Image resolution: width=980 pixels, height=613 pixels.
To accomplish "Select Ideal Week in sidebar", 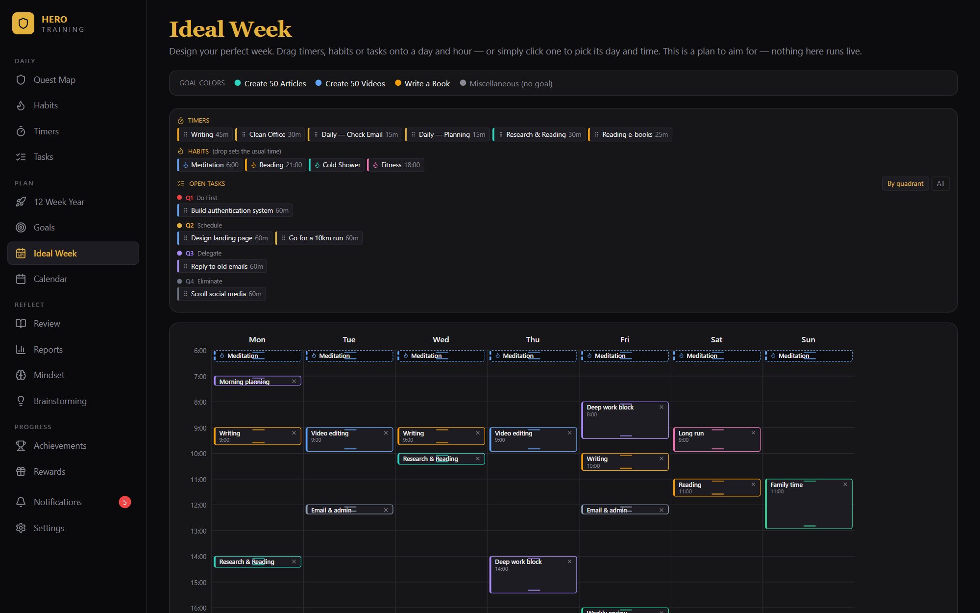I will [x=73, y=254].
